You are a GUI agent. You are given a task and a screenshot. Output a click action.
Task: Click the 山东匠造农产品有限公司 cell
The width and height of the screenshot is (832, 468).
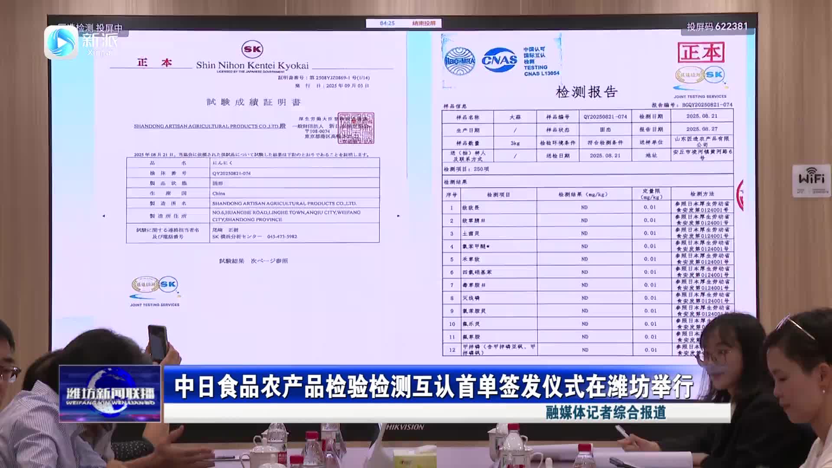tap(702, 142)
